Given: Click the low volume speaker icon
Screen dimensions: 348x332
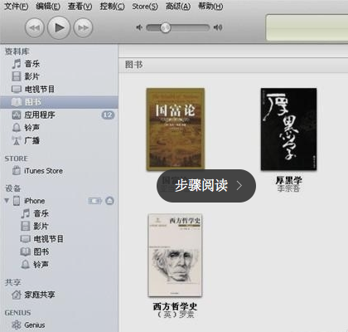Looking at the screenshot, I should (x=139, y=27).
